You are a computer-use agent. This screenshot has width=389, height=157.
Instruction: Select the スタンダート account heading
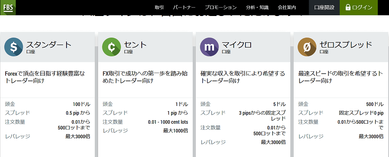click(49, 45)
